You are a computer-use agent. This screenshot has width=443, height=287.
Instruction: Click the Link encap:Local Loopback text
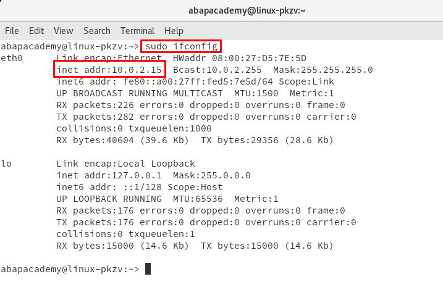[x=125, y=164]
